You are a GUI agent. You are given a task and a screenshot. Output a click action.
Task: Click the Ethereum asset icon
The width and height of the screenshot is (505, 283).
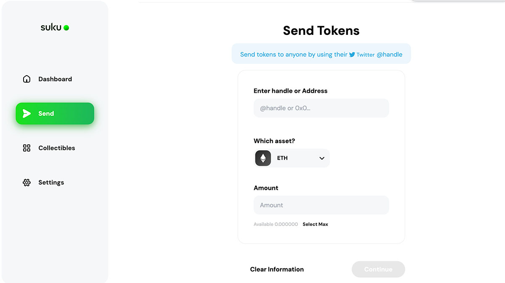tap(263, 158)
